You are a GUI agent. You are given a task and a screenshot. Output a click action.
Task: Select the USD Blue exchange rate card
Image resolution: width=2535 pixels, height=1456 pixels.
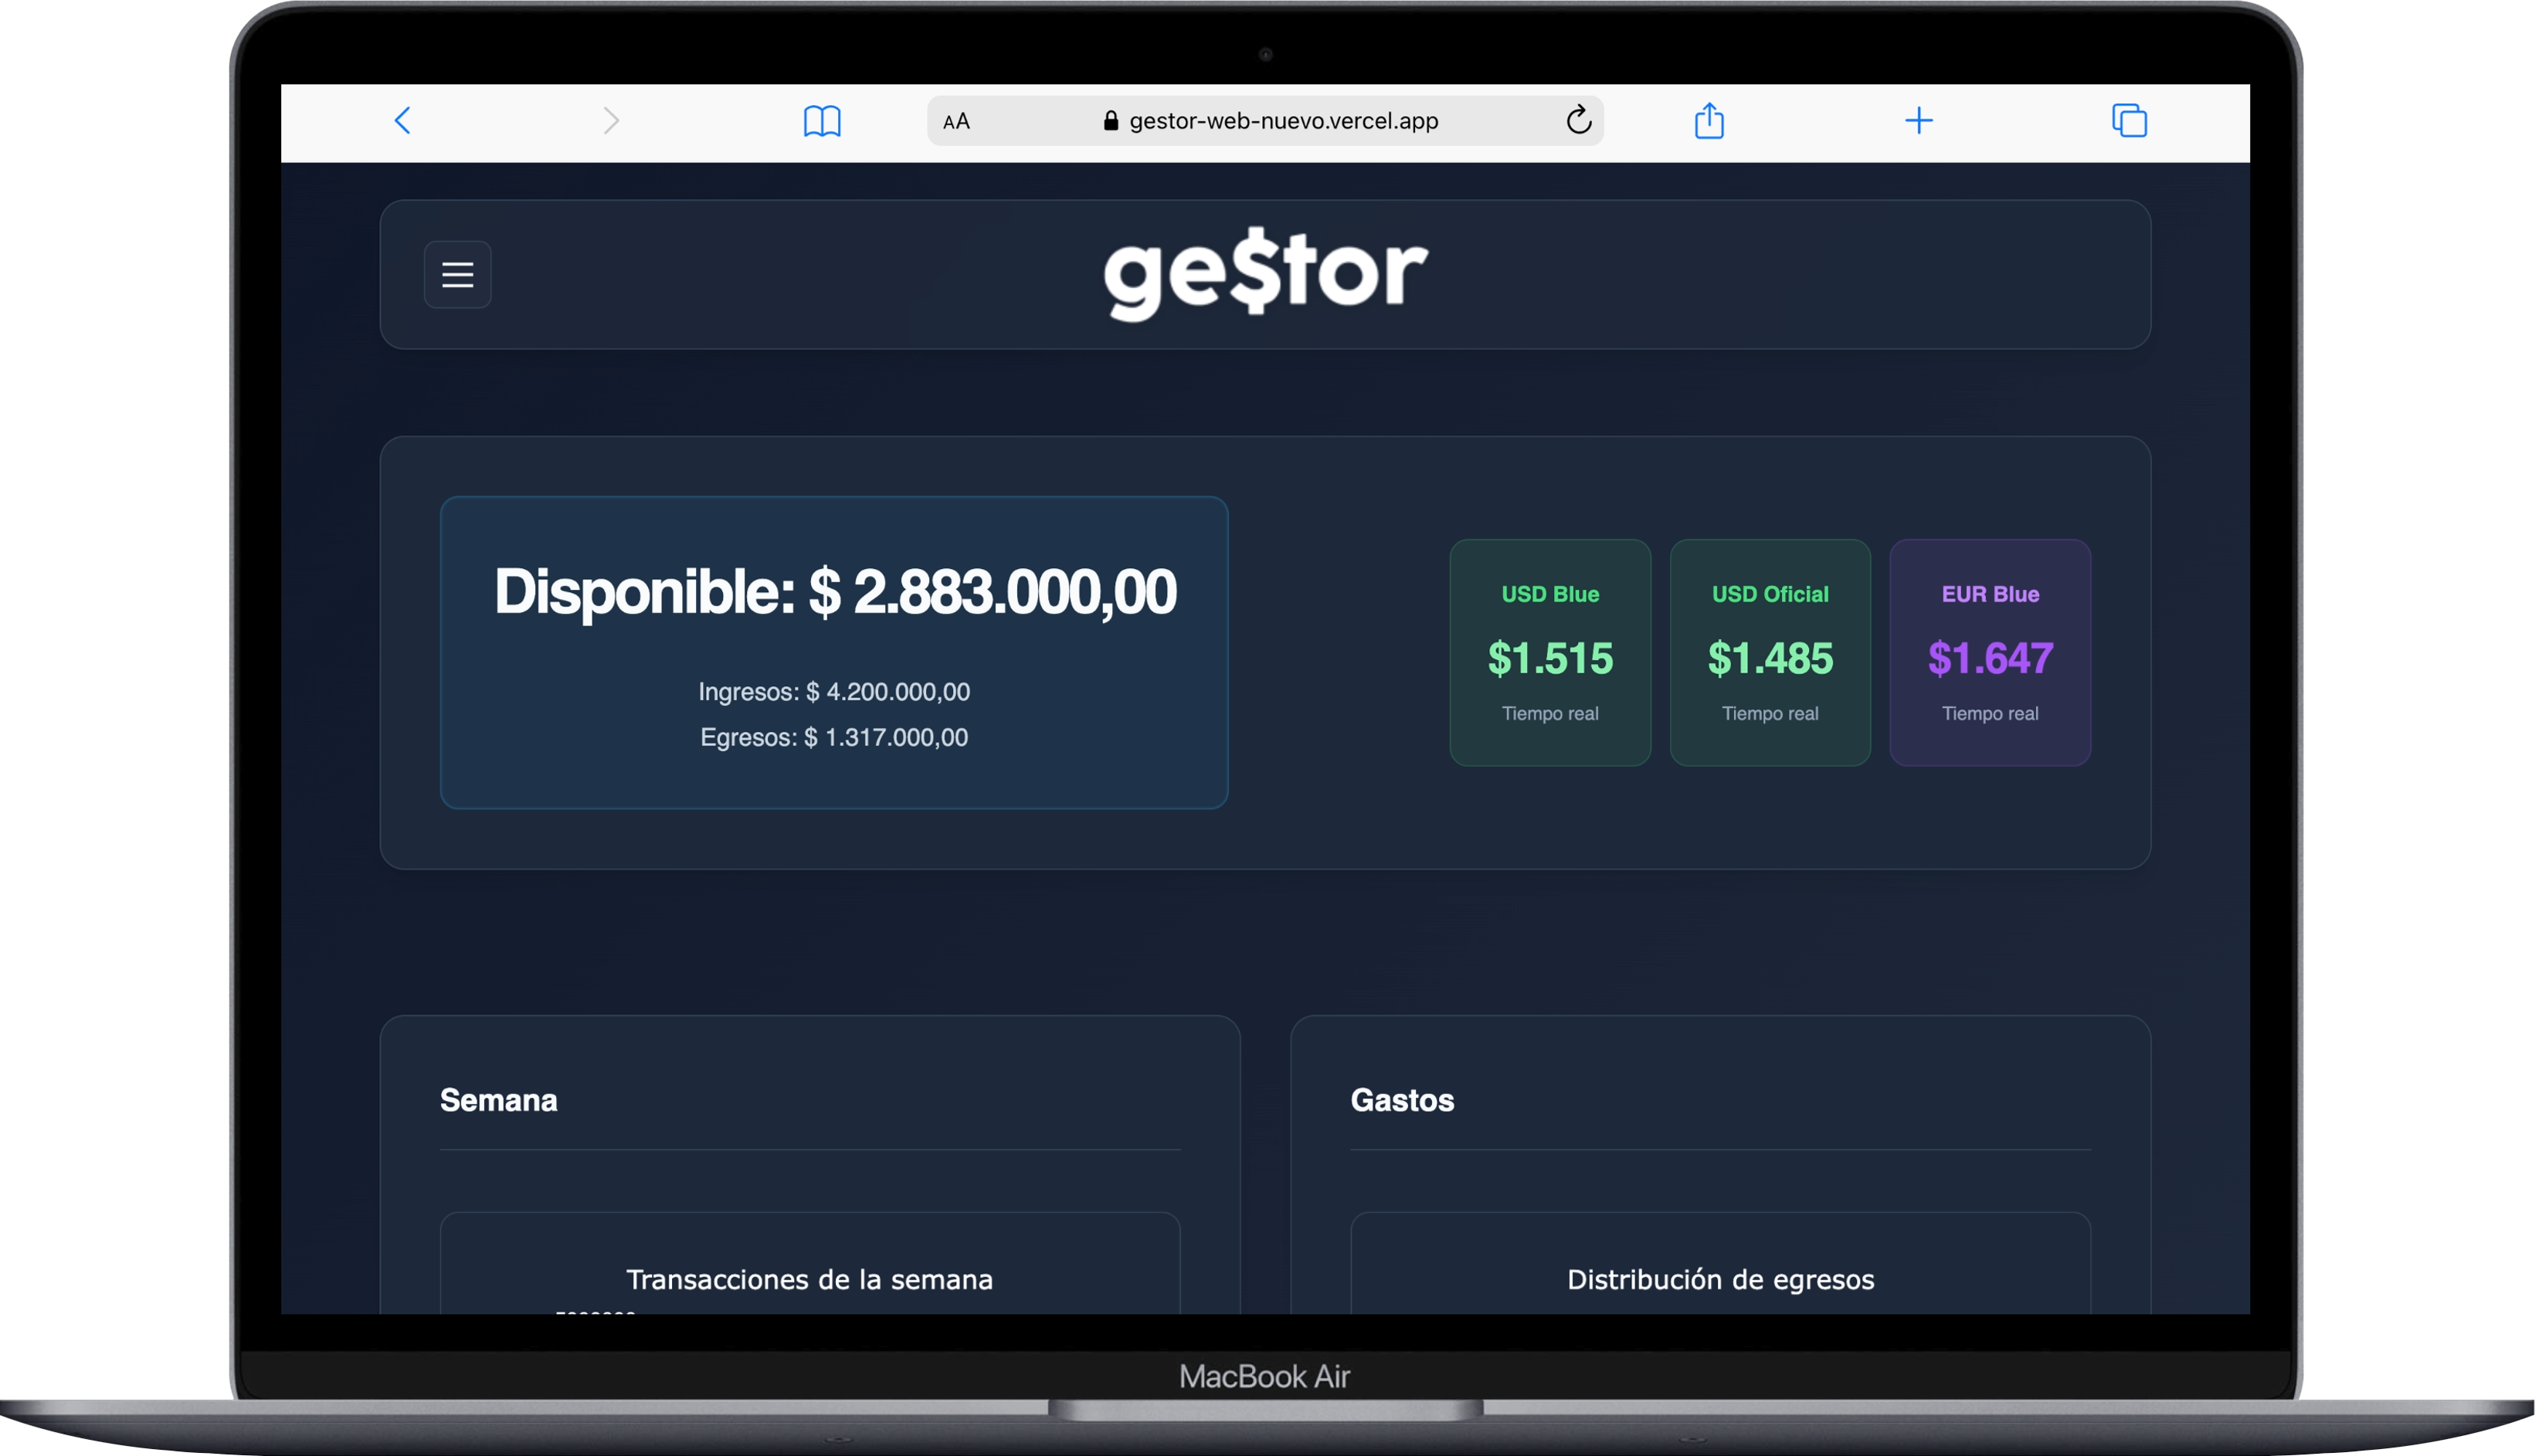click(1549, 653)
